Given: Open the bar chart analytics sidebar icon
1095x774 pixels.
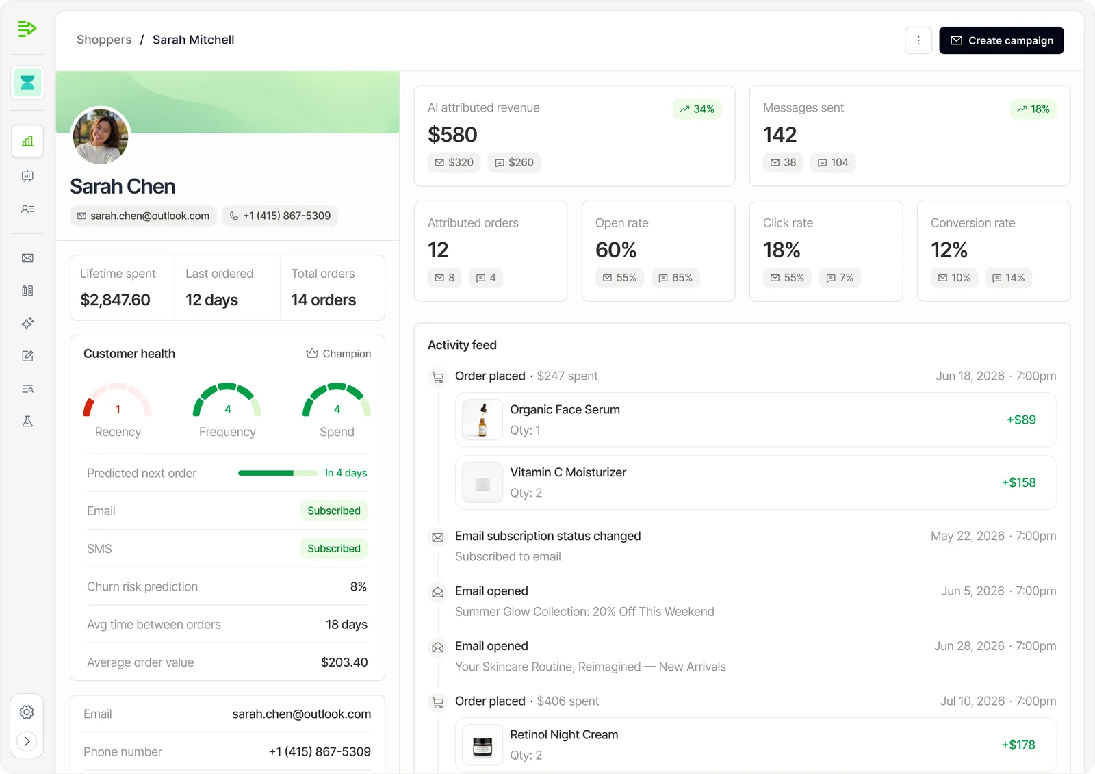Looking at the screenshot, I should [x=27, y=141].
